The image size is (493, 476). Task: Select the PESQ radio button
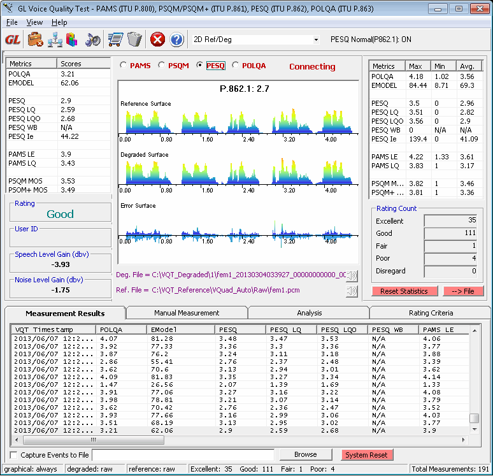coord(199,65)
